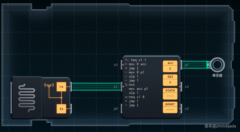The height and width of the screenshot is (132, 240).
Task: Select the wire connecting rx to x1
Action: [96, 87]
